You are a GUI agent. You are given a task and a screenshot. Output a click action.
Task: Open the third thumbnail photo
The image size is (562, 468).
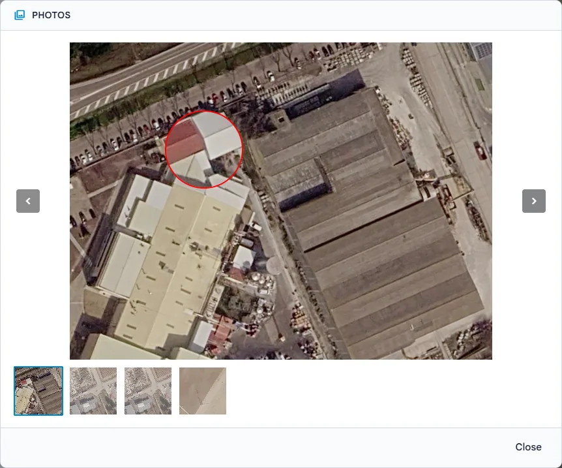[148, 391]
